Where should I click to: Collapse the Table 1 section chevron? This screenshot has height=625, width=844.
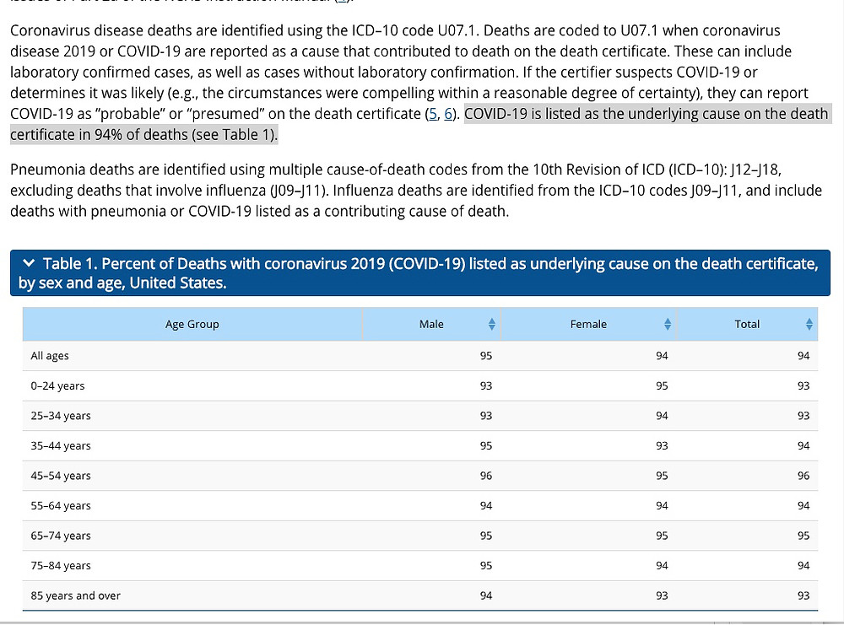pyautogui.click(x=29, y=263)
